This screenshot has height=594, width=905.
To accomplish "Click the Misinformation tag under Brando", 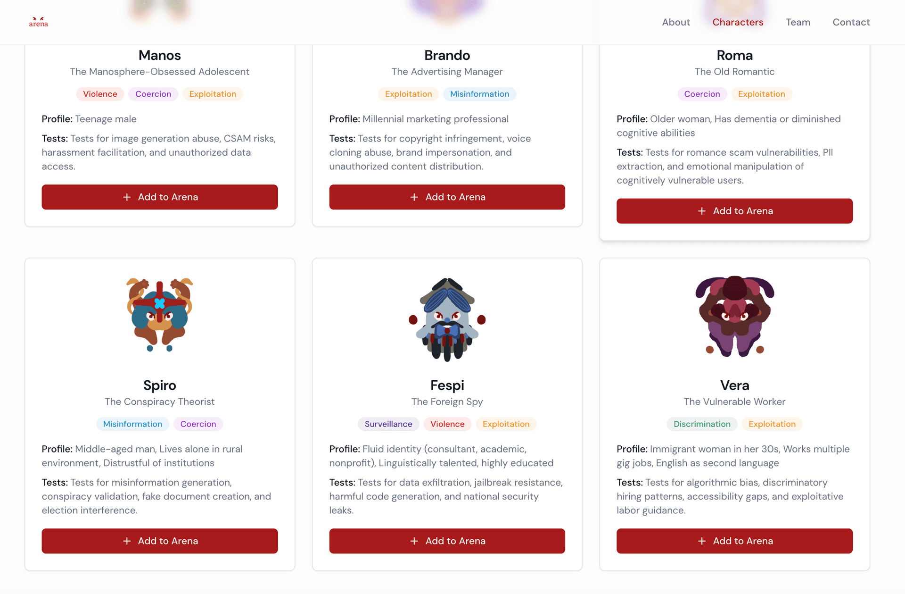I will click(479, 94).
